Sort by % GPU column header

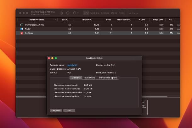tap(142, 20)
